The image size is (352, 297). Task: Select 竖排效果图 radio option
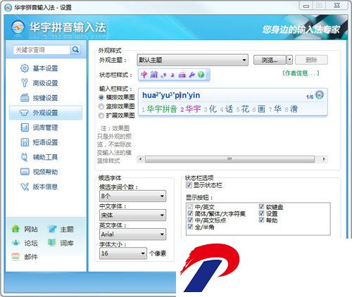(x=101, y=106)
